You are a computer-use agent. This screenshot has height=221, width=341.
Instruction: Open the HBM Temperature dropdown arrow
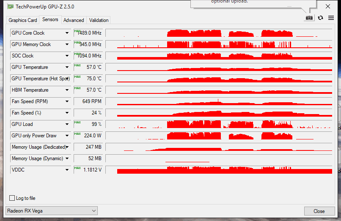point(67,90)
